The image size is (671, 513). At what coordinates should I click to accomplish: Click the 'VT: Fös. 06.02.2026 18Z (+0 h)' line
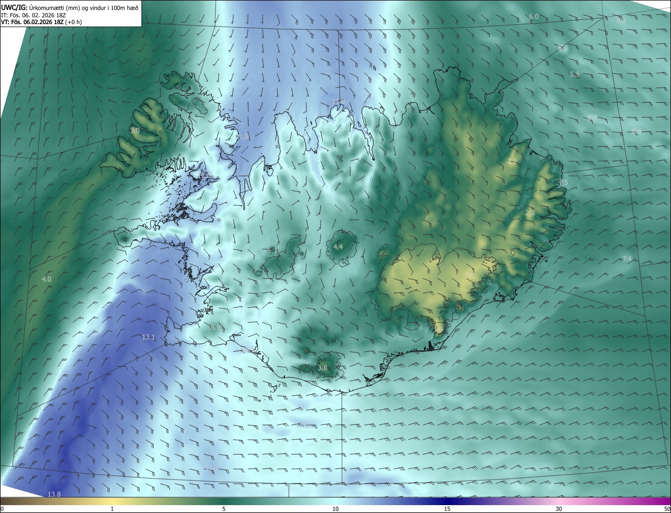[x=41, y=22]
